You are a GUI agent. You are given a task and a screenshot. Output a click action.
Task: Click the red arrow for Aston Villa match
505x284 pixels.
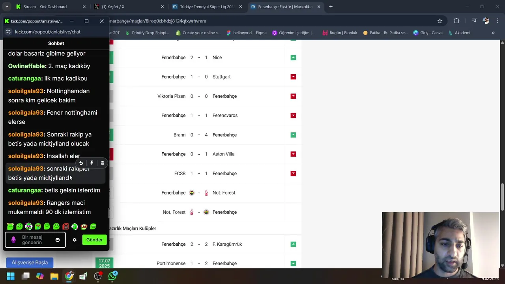tap(293, 154)
